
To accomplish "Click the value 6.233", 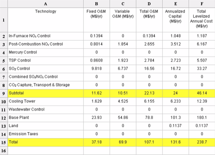I will 176,101.
